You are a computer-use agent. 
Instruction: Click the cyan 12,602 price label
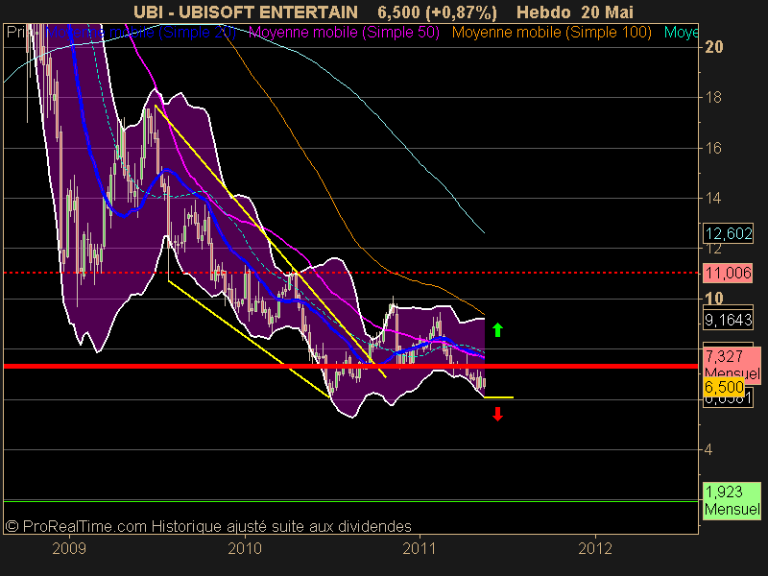729,233
